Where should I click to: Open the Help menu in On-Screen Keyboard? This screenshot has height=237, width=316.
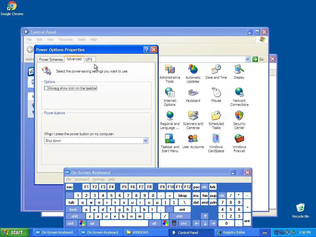111,179
